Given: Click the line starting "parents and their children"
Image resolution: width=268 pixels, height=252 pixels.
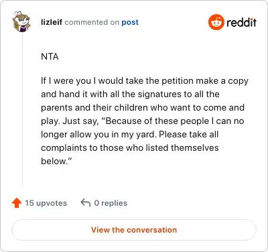Looking at the screenshot, I should point(143,107).
